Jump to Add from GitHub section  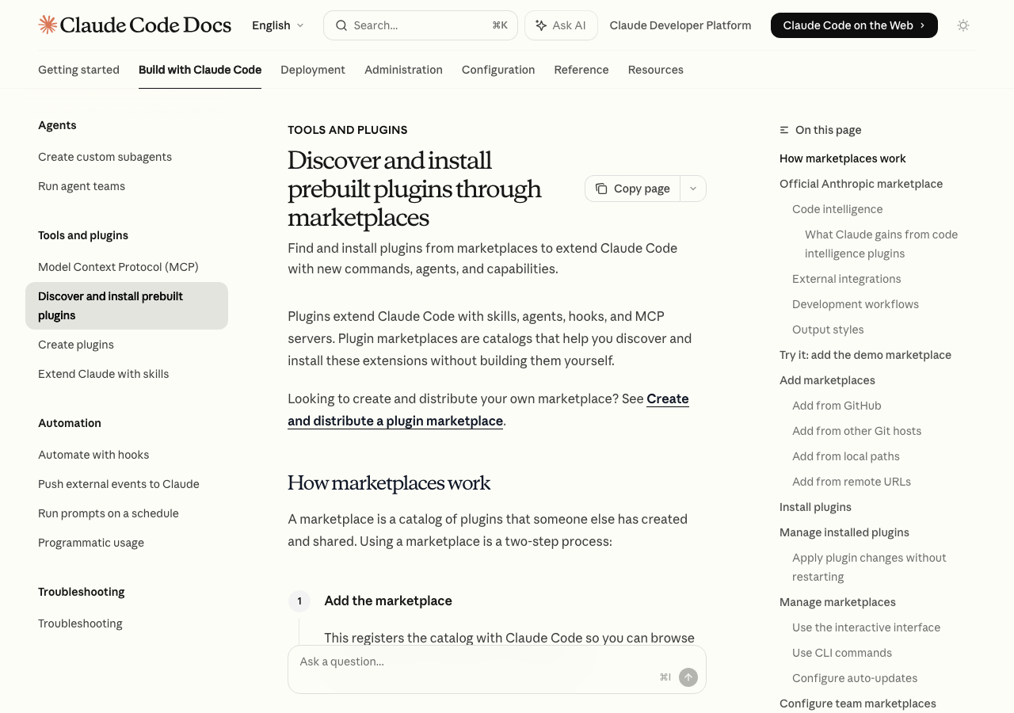click(837, 406)
